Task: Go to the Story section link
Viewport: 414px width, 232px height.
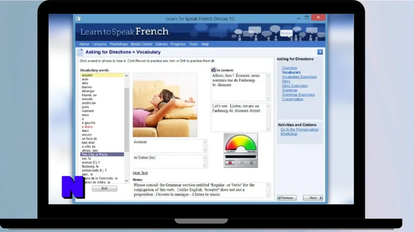Action: coord(286,81)
